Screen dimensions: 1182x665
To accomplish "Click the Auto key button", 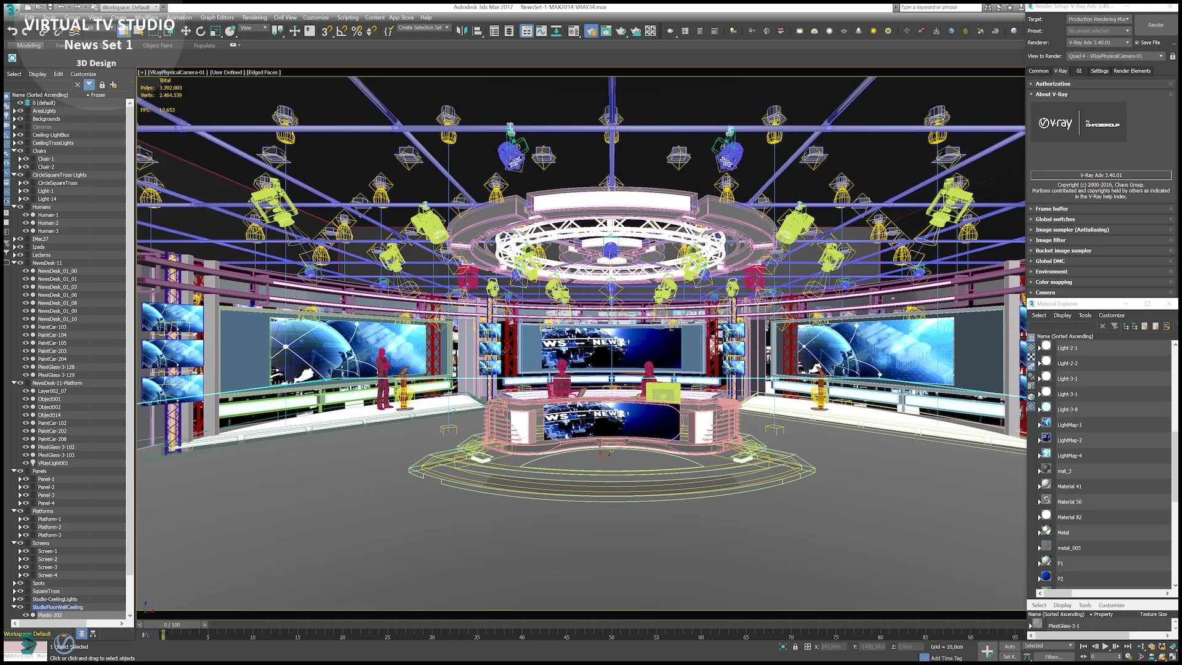I will [1010, 647].
